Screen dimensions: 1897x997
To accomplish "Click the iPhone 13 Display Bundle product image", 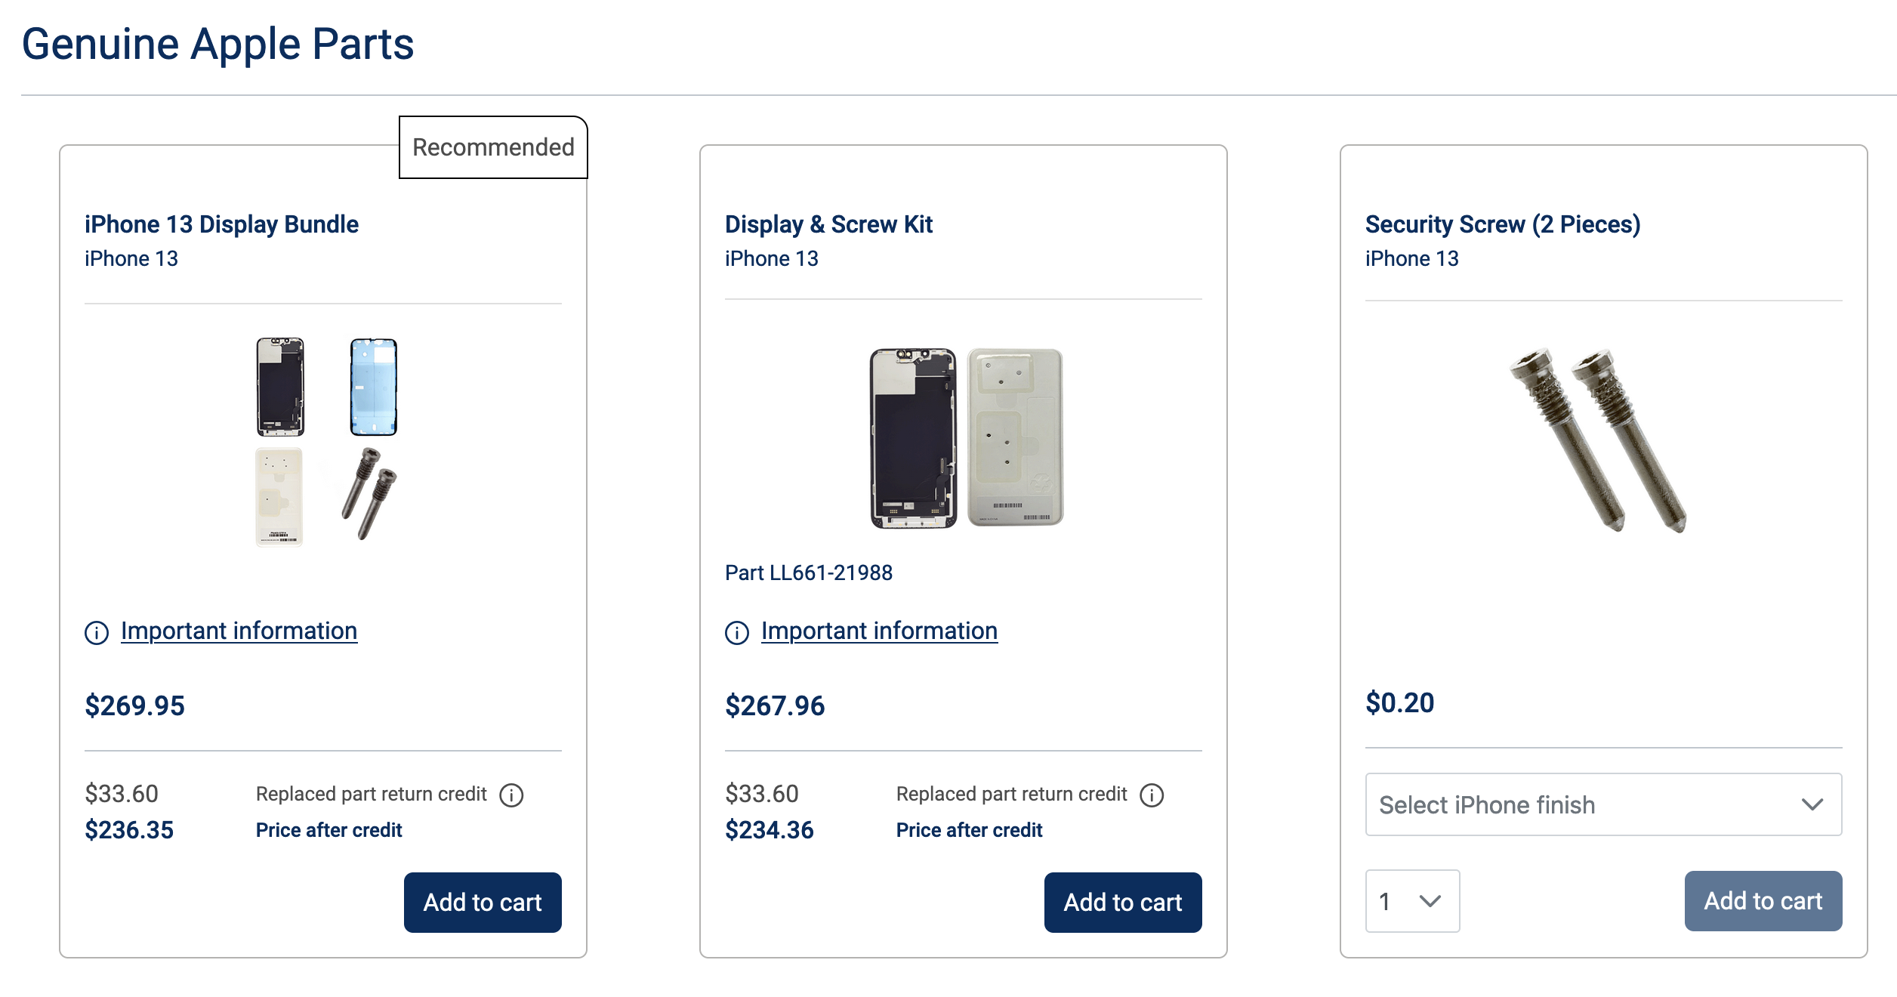I will tap(326, 440).
